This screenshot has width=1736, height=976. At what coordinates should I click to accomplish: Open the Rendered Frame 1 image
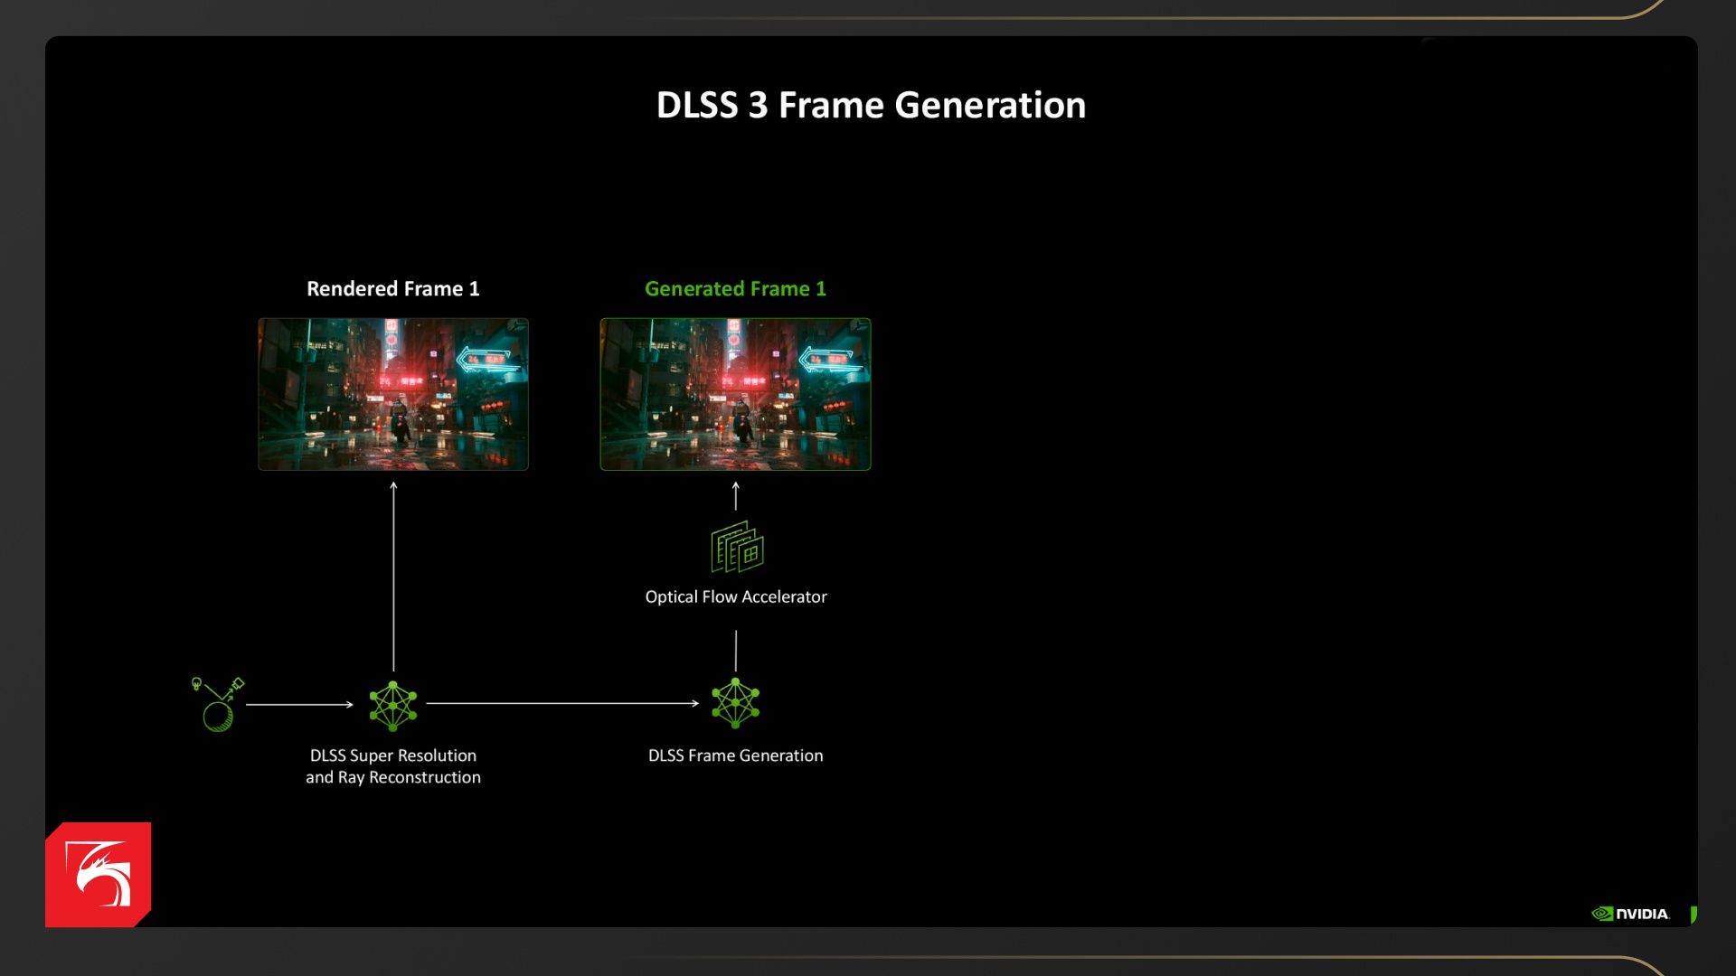click(393, 394)
